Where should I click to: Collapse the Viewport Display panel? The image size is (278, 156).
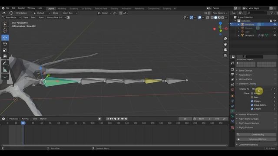pyautogui.click(x=247, y=84)
